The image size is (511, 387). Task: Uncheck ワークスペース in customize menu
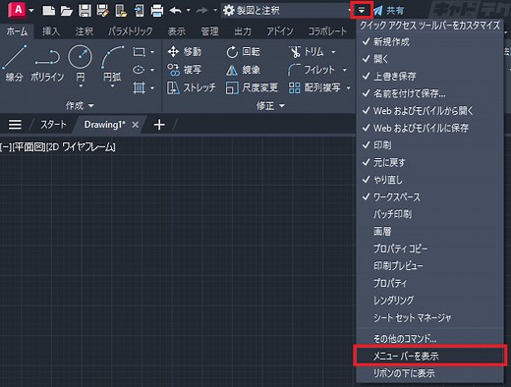tap(429, 197)
